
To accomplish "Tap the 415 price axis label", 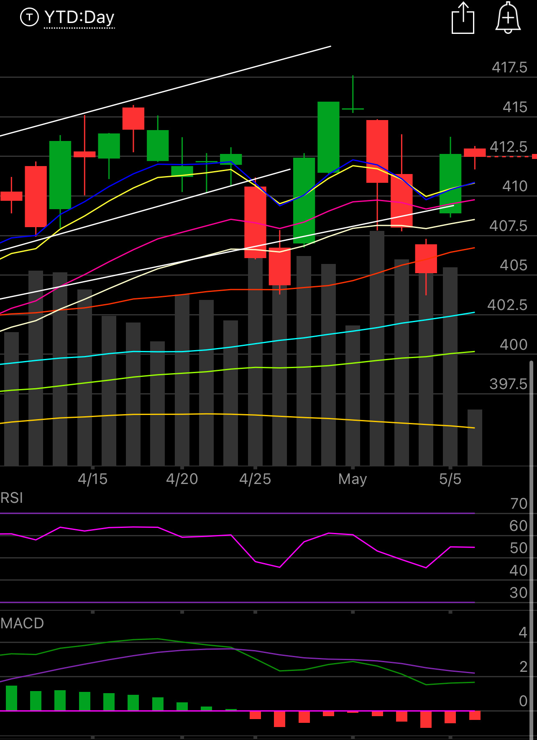I will [515, 107].
